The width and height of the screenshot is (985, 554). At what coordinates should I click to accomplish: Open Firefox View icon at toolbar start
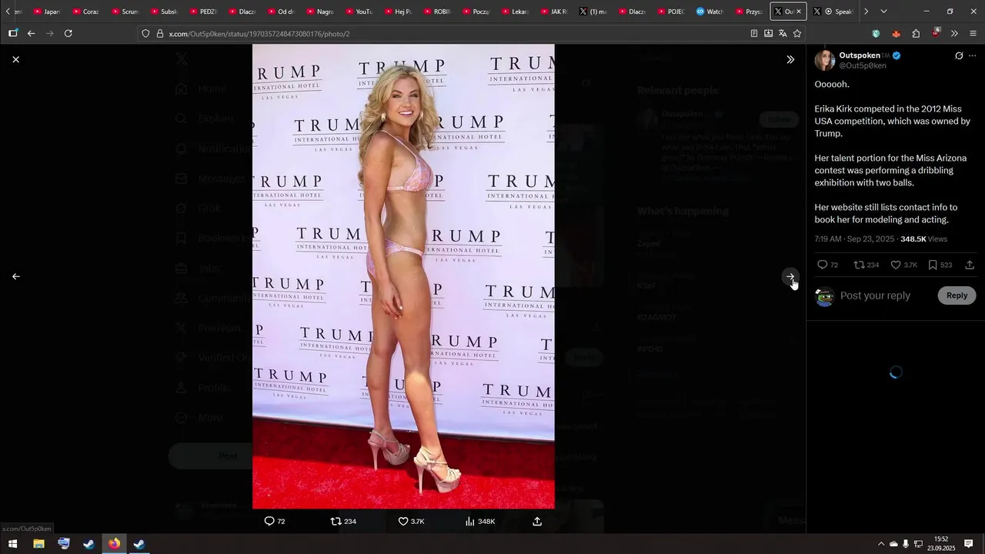[13, 33]
